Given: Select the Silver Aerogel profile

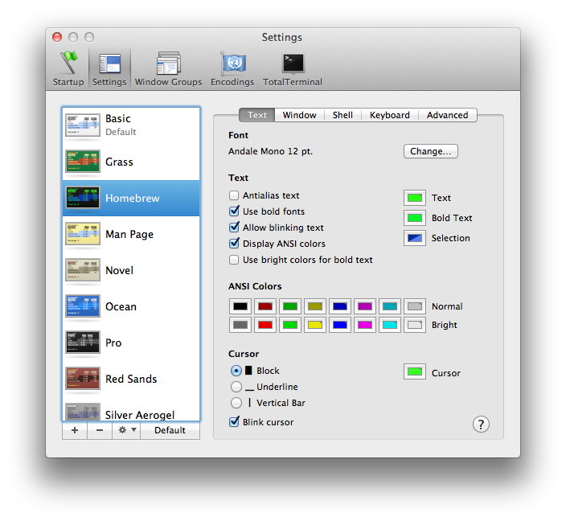Looking at the screenshot, I should pyautogui.click(x=131, y=408).
